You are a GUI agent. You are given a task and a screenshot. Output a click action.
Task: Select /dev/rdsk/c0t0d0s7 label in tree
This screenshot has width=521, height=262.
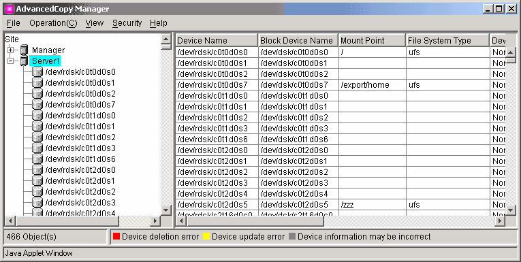coord(80,105)
